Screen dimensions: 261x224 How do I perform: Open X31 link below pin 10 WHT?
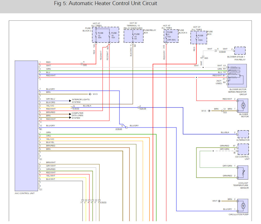[x=206, y=58]
